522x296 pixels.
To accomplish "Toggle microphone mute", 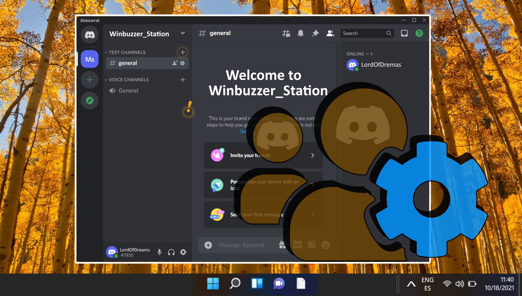I will [x=159, y=252].
